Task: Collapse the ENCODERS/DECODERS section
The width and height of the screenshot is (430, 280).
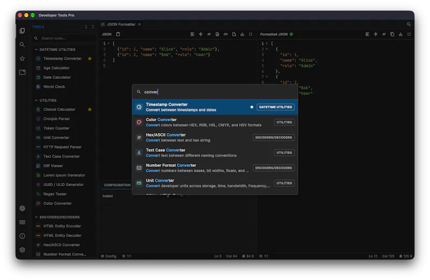Action: tap(36, 217)
